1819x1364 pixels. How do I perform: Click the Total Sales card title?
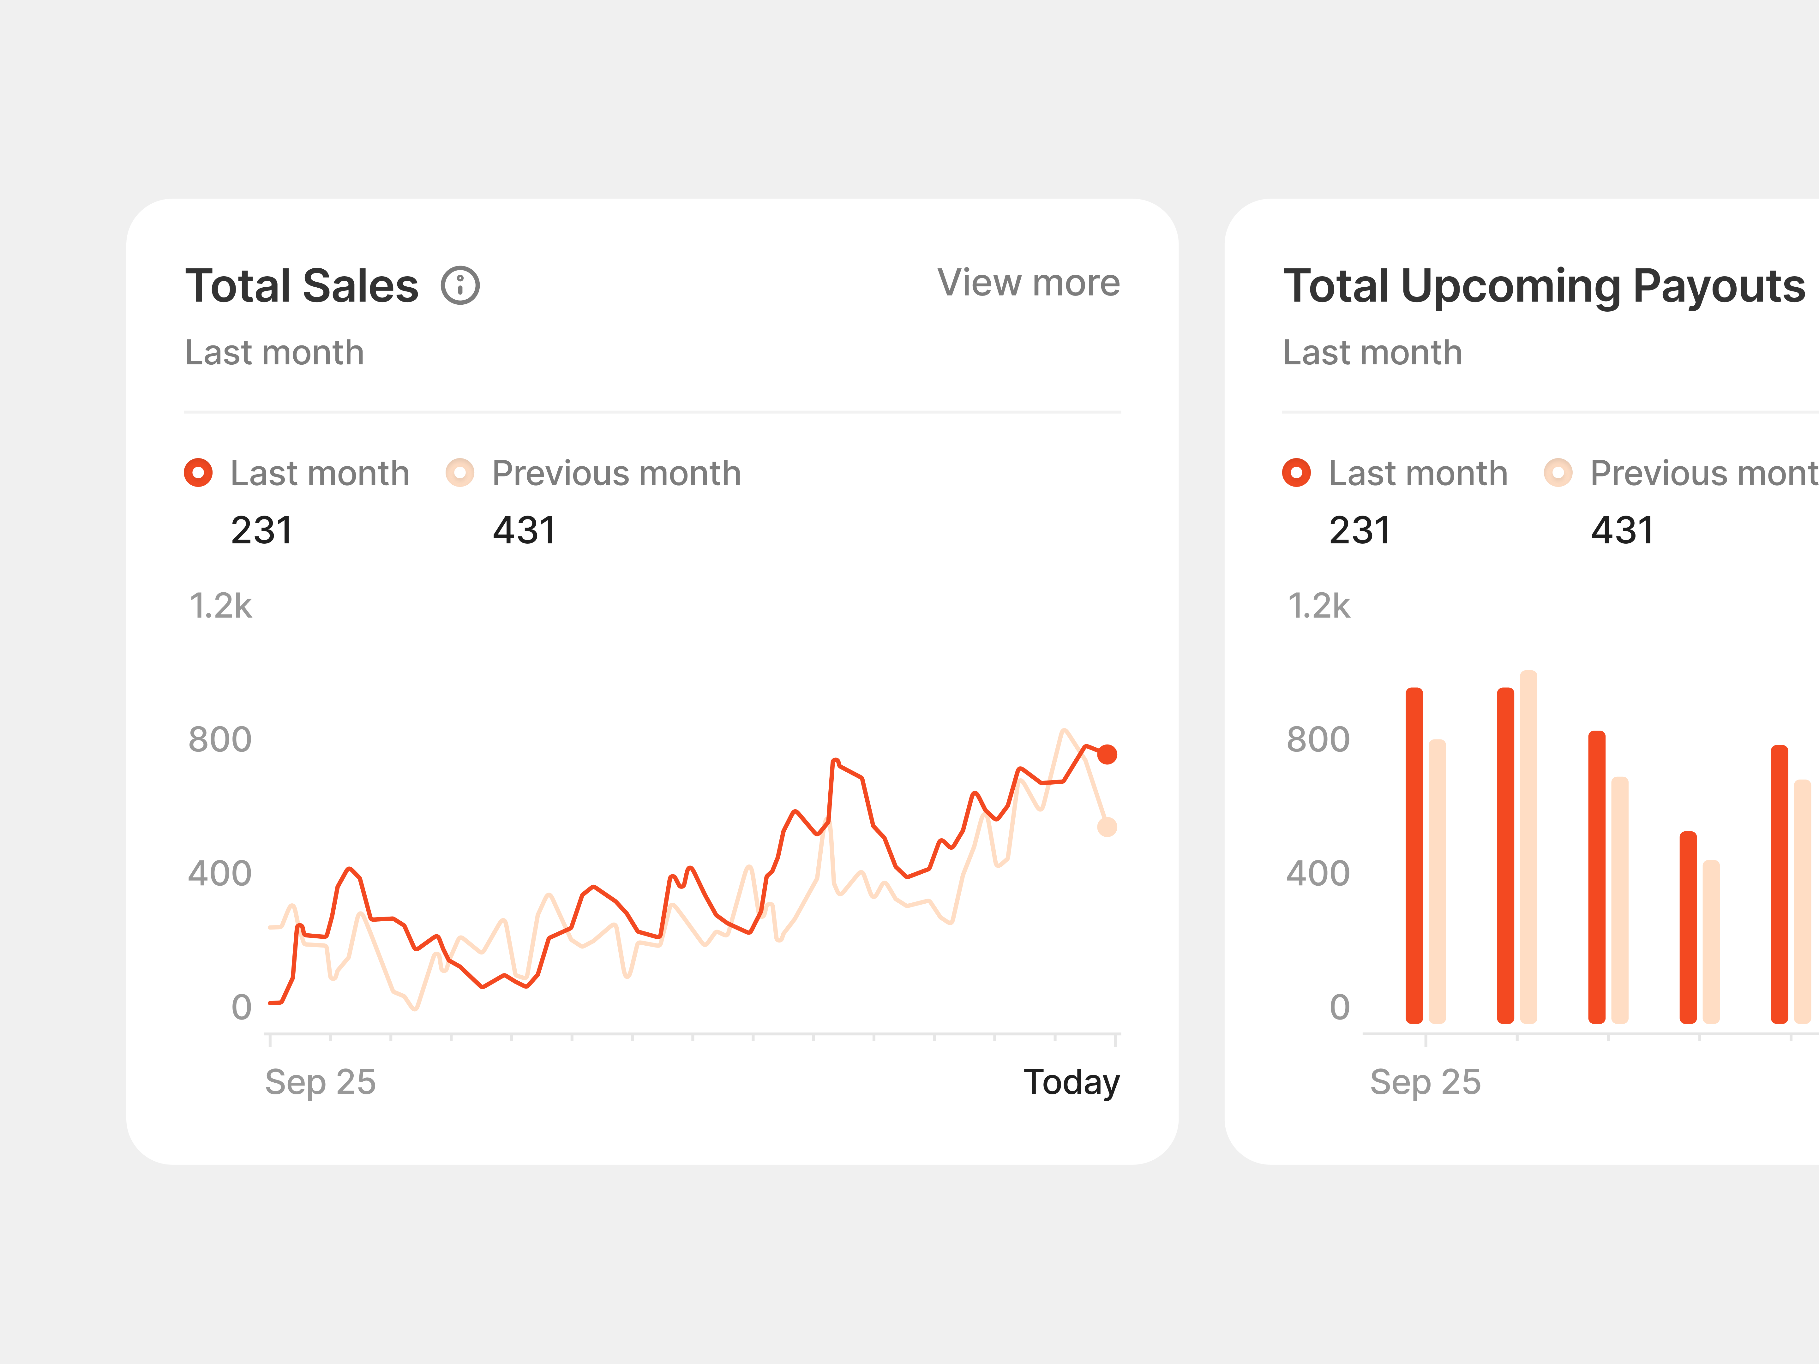tap(302, 285)
